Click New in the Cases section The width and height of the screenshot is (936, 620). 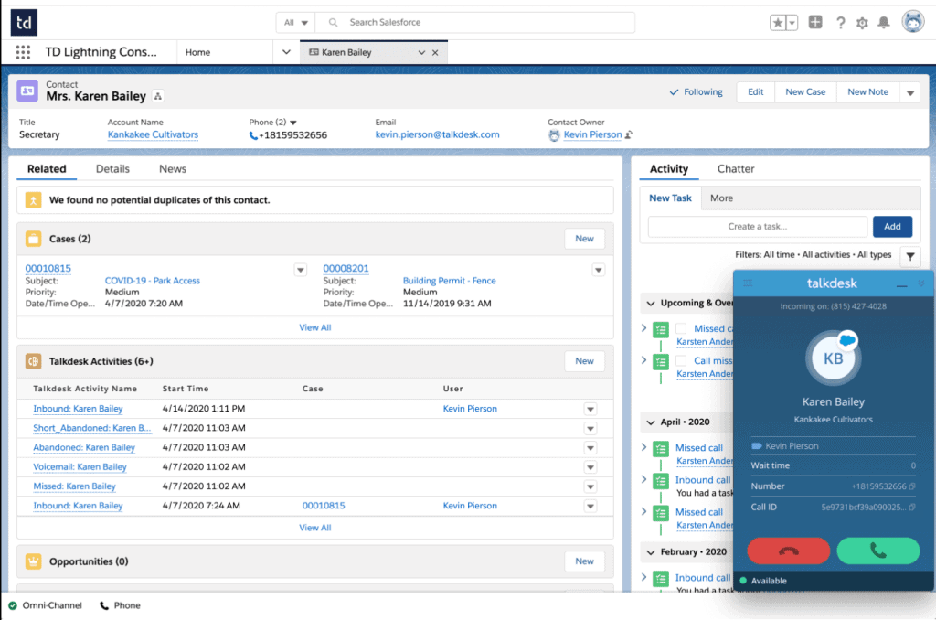coord(584,239)
